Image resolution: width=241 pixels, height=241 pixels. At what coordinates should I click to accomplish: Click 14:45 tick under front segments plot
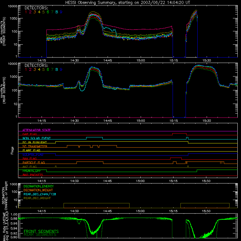point(108,61)
